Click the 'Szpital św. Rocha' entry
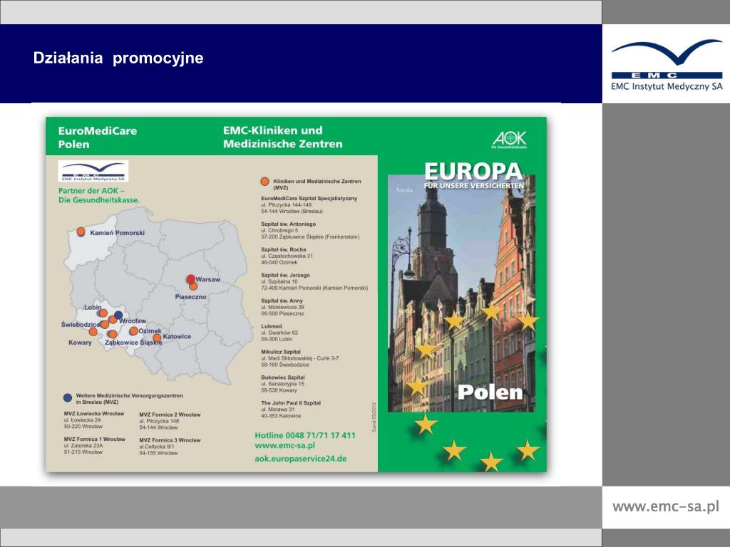Viewport: 730px width, 547px height. click(287, 256)
